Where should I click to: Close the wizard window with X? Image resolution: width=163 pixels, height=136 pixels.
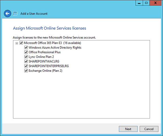156,3
